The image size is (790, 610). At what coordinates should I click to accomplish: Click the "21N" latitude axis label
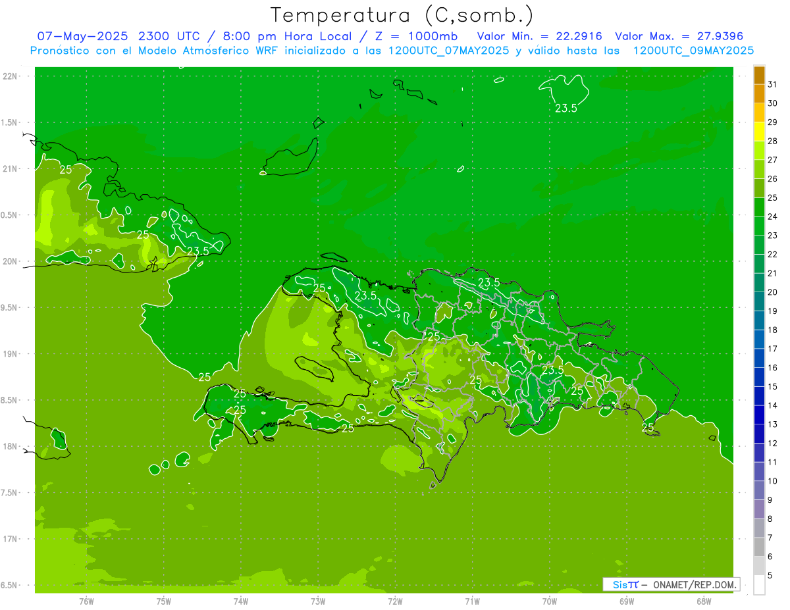tap(11, 168)
